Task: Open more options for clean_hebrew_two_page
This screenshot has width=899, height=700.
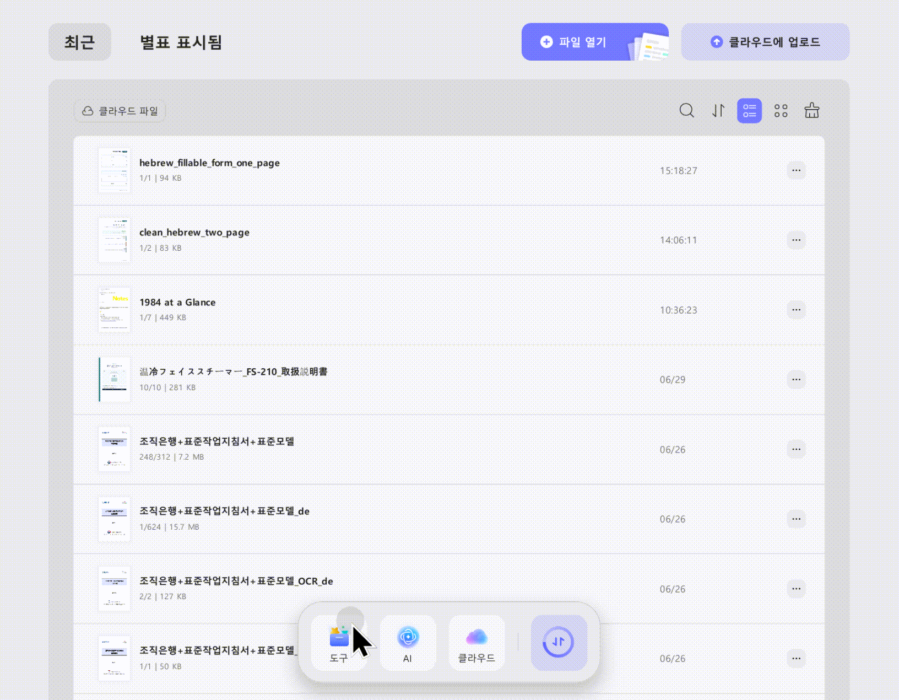Action: click(796, 240)
